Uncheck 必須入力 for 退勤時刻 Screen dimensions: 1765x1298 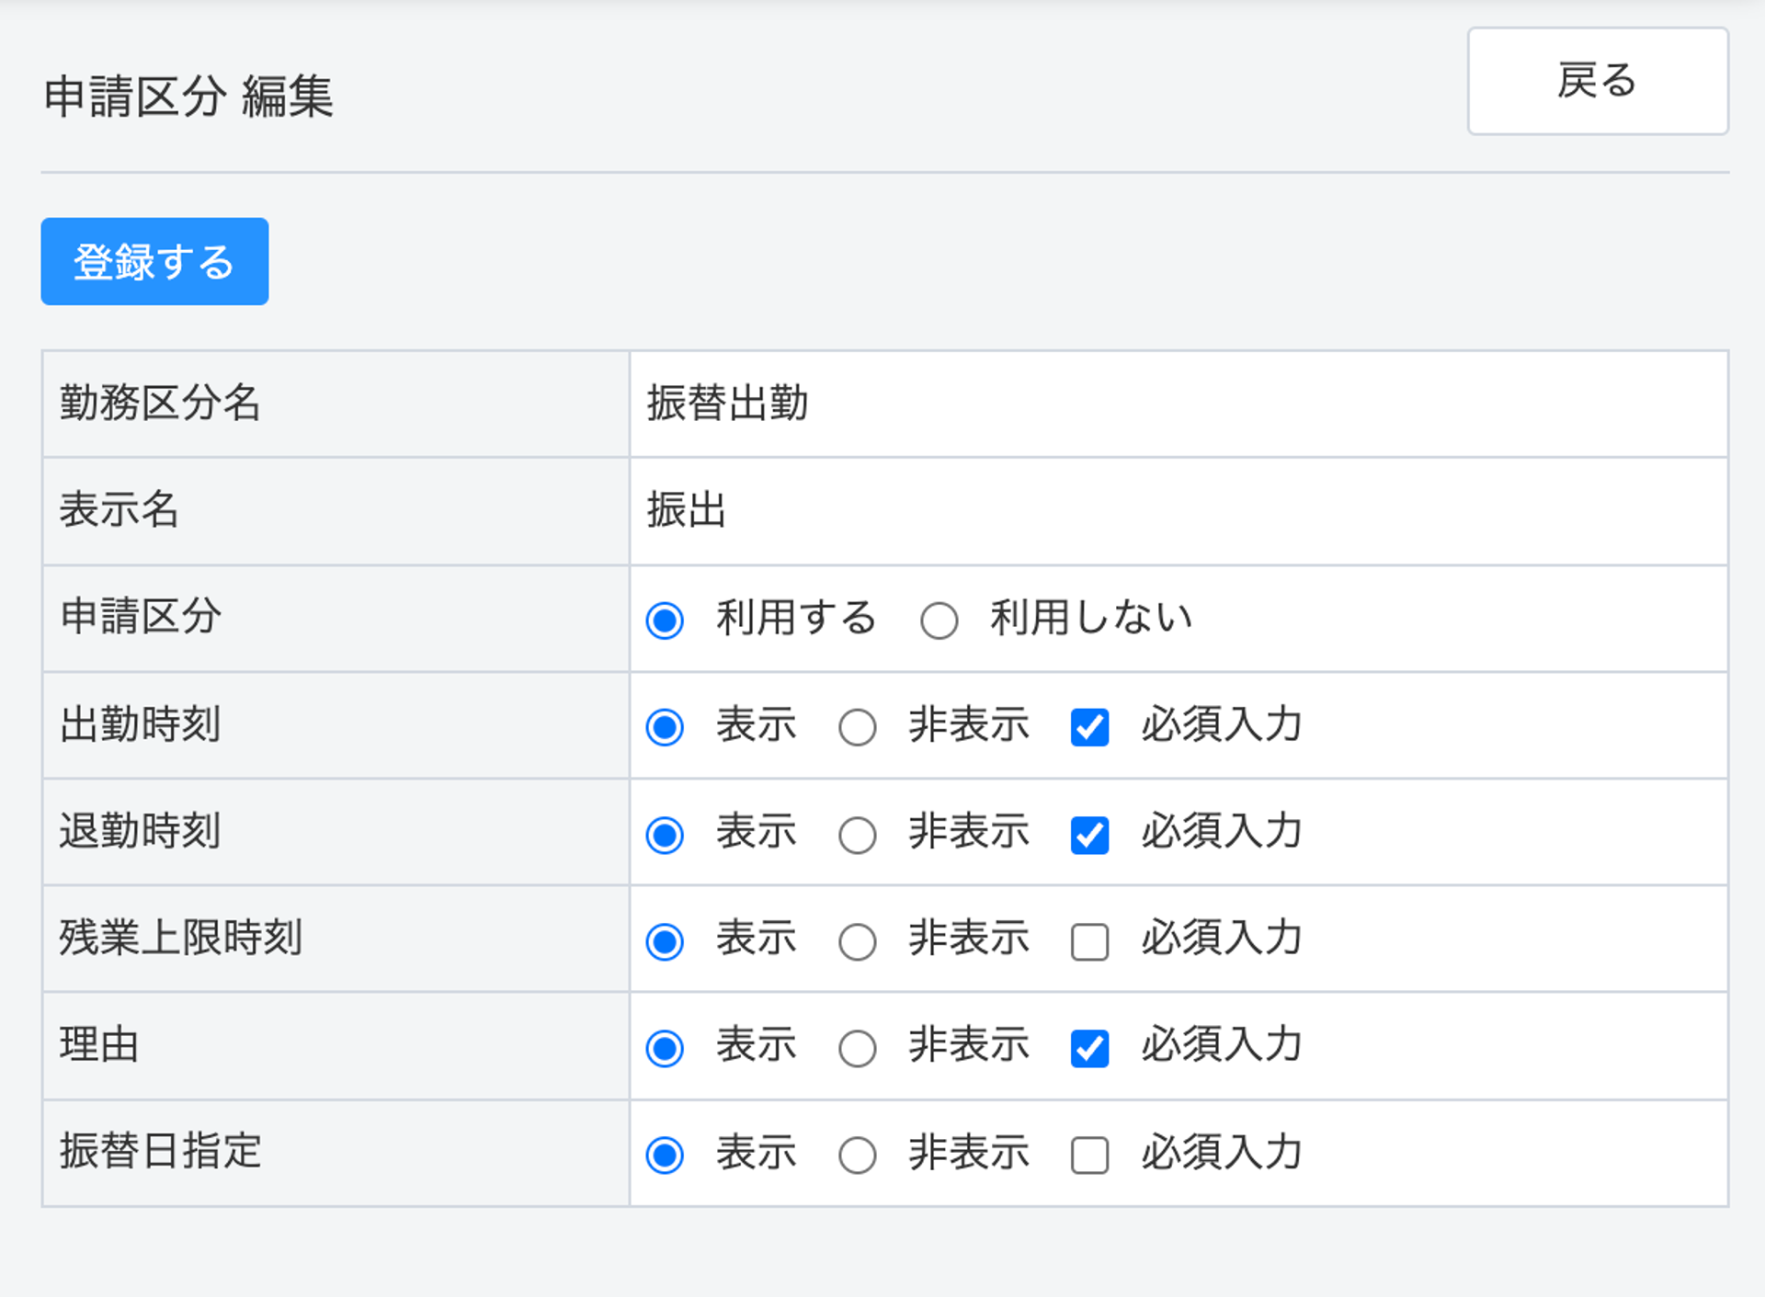[x=1089, y=835]
